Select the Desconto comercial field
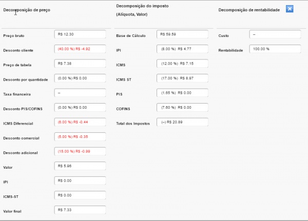 [80, 137]
